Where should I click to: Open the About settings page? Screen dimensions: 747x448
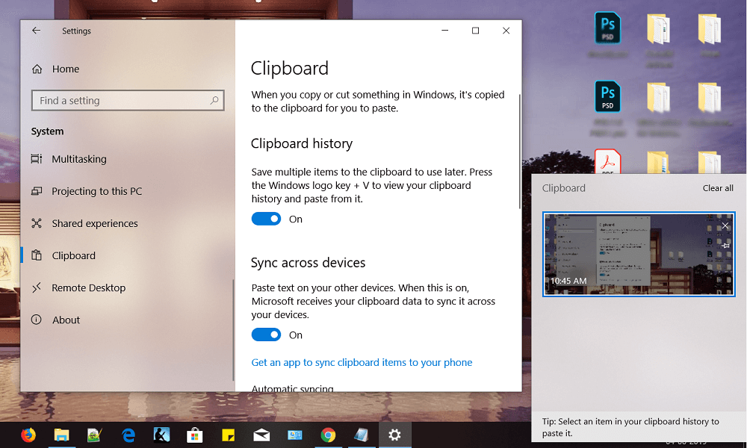[x=66, y=320]
